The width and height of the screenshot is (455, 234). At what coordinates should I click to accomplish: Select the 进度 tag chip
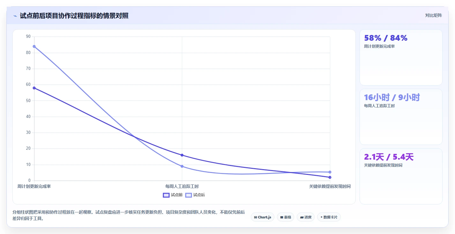coord(306,217)
